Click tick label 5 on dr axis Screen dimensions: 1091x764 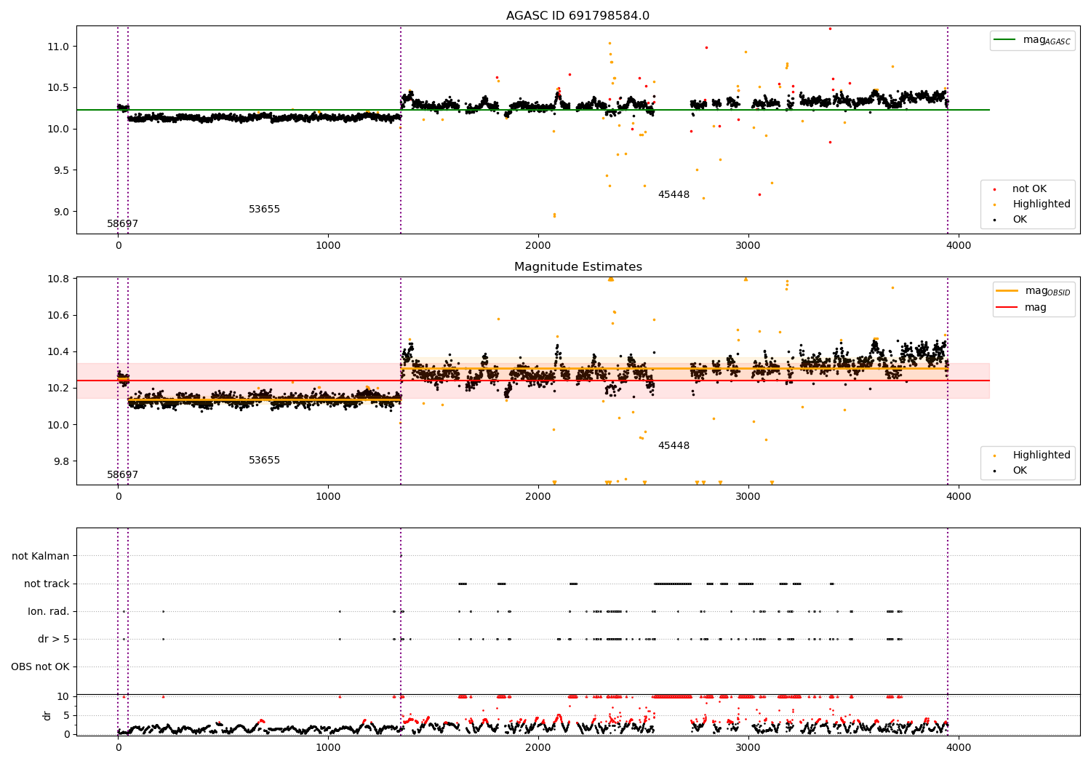click(x=66, y=716)
